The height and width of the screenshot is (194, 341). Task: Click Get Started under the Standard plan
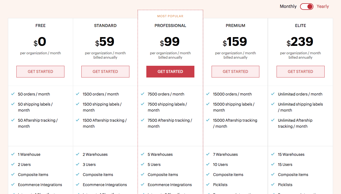point(105,71)
